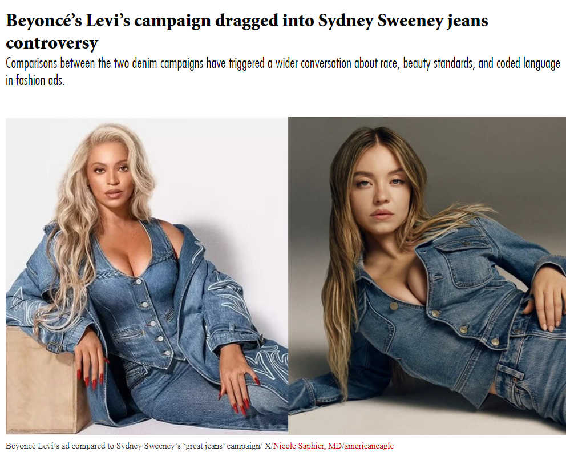Click the 'great jeans' phrase in the caption
Viewport: 566px width, 460px height.
coord(204,446)
